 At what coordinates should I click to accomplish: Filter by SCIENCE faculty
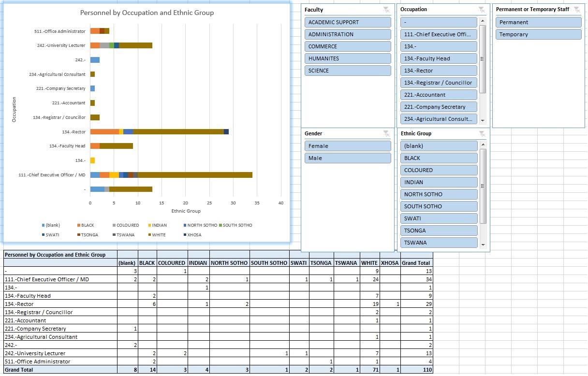[x=348, y=71]
